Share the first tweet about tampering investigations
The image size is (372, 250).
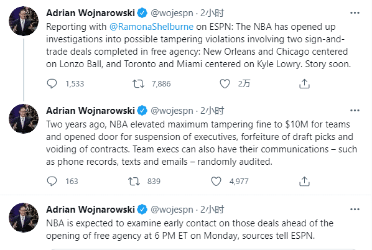click(304, 84)
